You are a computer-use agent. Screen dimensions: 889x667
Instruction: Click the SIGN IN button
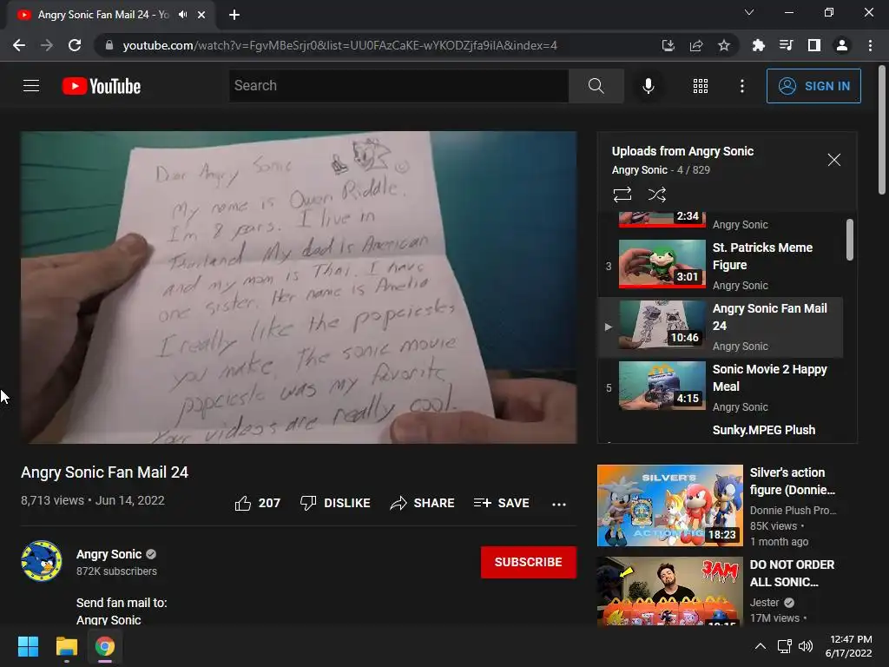[x=813, y=86]
